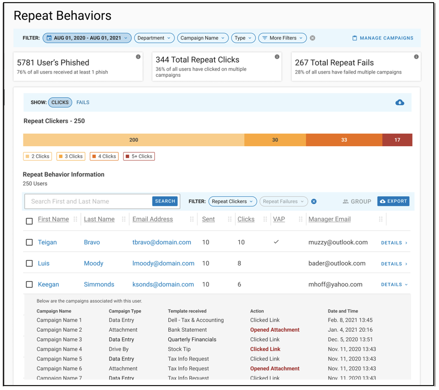Click the calendar icon in date filter
This screenshot has width=439, height=390.
[x=49, y=38]
